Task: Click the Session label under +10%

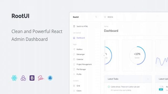Action: pyautogui.click(x=137, y=58)
